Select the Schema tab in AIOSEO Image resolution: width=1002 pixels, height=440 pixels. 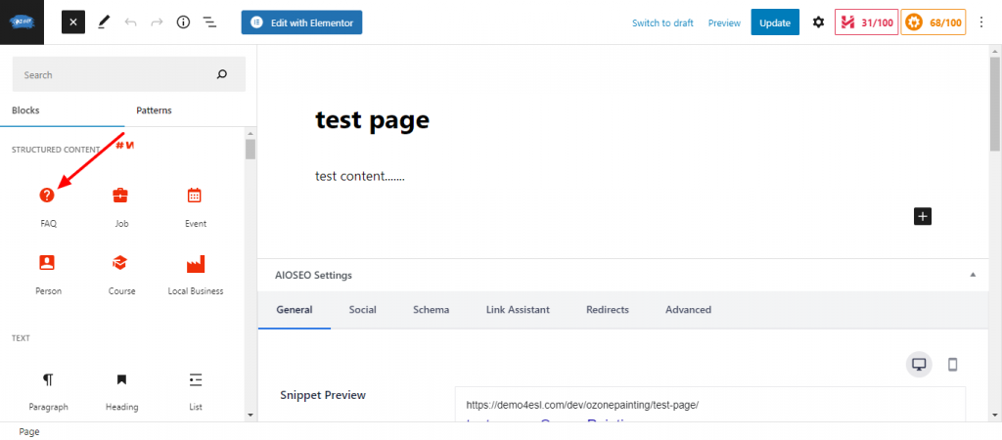point(431,310)
